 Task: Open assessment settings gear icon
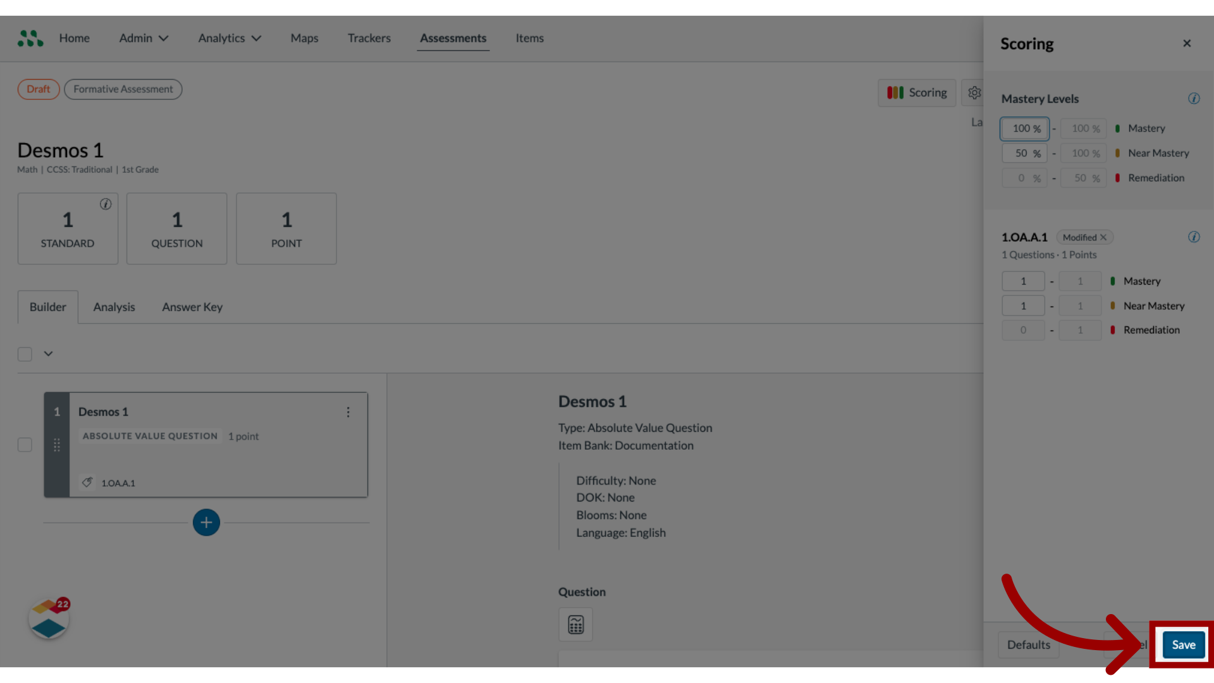tap(974, 93)
